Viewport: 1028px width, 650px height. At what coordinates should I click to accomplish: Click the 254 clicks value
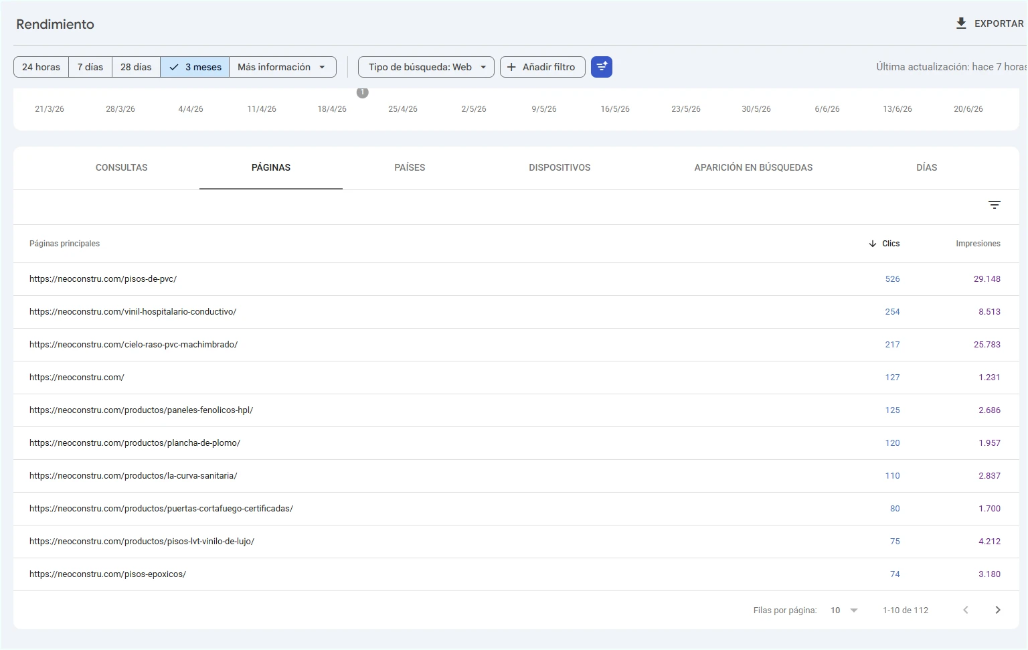pos(892,312)
